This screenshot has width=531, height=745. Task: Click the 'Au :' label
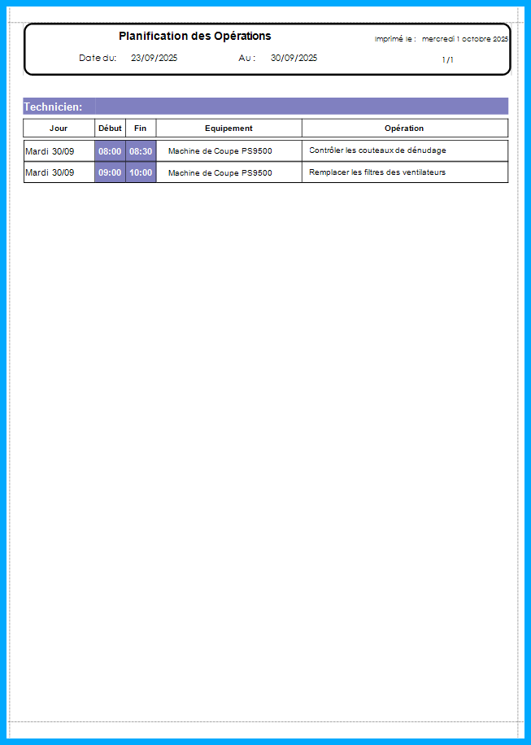tap(247, 58)
